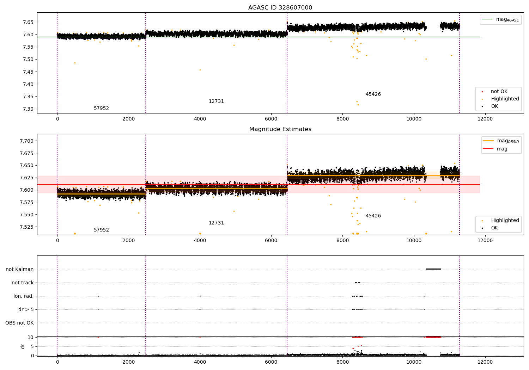The image size is (529, 370).
Task: Click the orange outlier at 7.46 in top plot
Action: click(200, 70)
